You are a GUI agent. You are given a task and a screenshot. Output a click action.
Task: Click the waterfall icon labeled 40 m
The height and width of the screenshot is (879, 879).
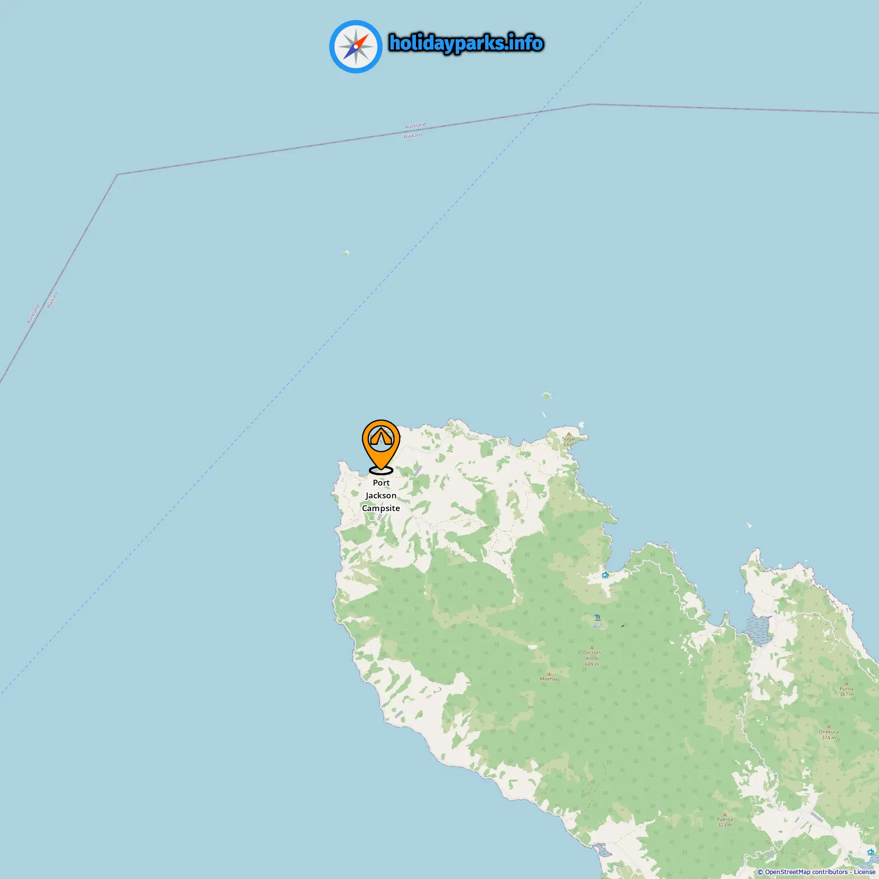point(597,618)
